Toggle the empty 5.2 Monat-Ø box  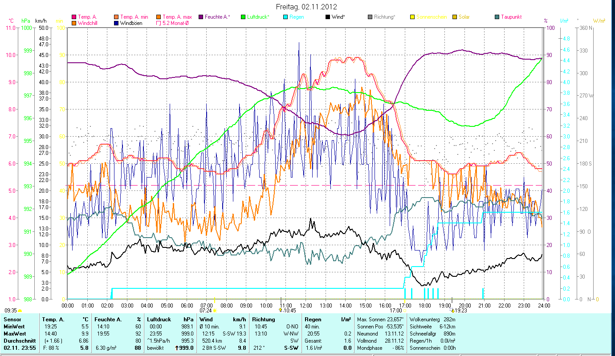click(x=159, y=23)
